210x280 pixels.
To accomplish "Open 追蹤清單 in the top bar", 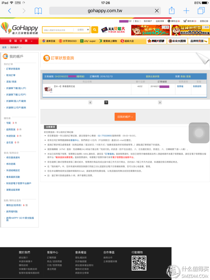I will [x=160, y=21].
